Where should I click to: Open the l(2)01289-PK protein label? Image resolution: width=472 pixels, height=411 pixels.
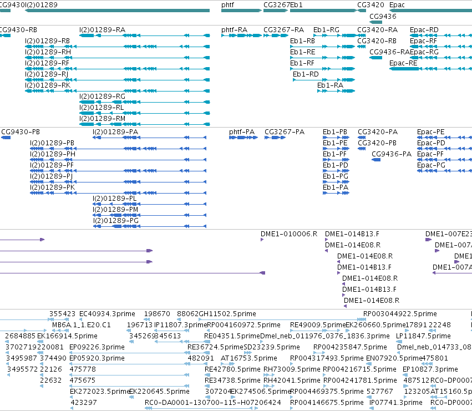[x=52, y=187]
